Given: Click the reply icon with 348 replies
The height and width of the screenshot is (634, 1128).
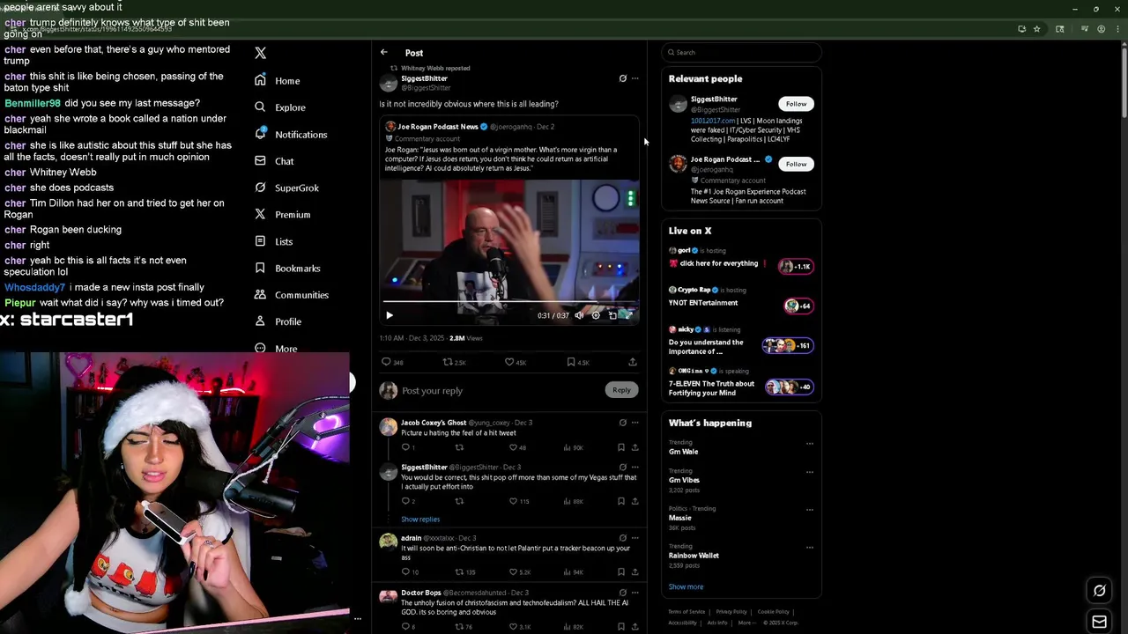Looking at the screenshot, I should [x=386, y=362].
